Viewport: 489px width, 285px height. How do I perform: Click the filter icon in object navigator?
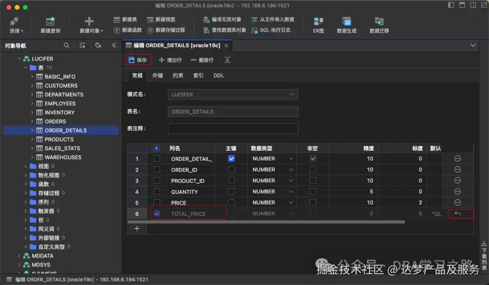pos(82,46)
